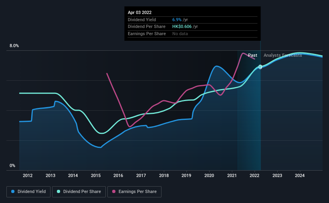Toggle the Earnings Per Share legend button

click(134, 192)
